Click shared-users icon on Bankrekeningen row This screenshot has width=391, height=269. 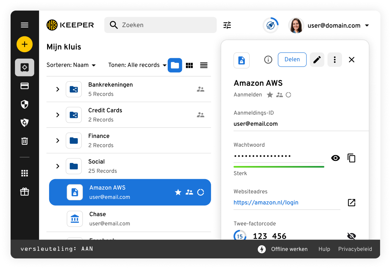[200, 89]
